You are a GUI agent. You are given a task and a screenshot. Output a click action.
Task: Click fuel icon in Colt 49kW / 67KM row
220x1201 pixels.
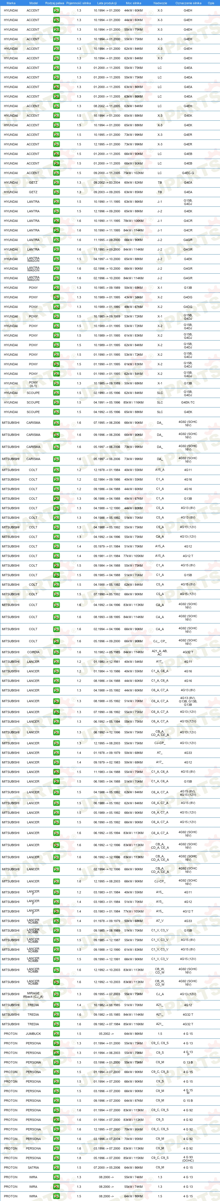[56, 499]
